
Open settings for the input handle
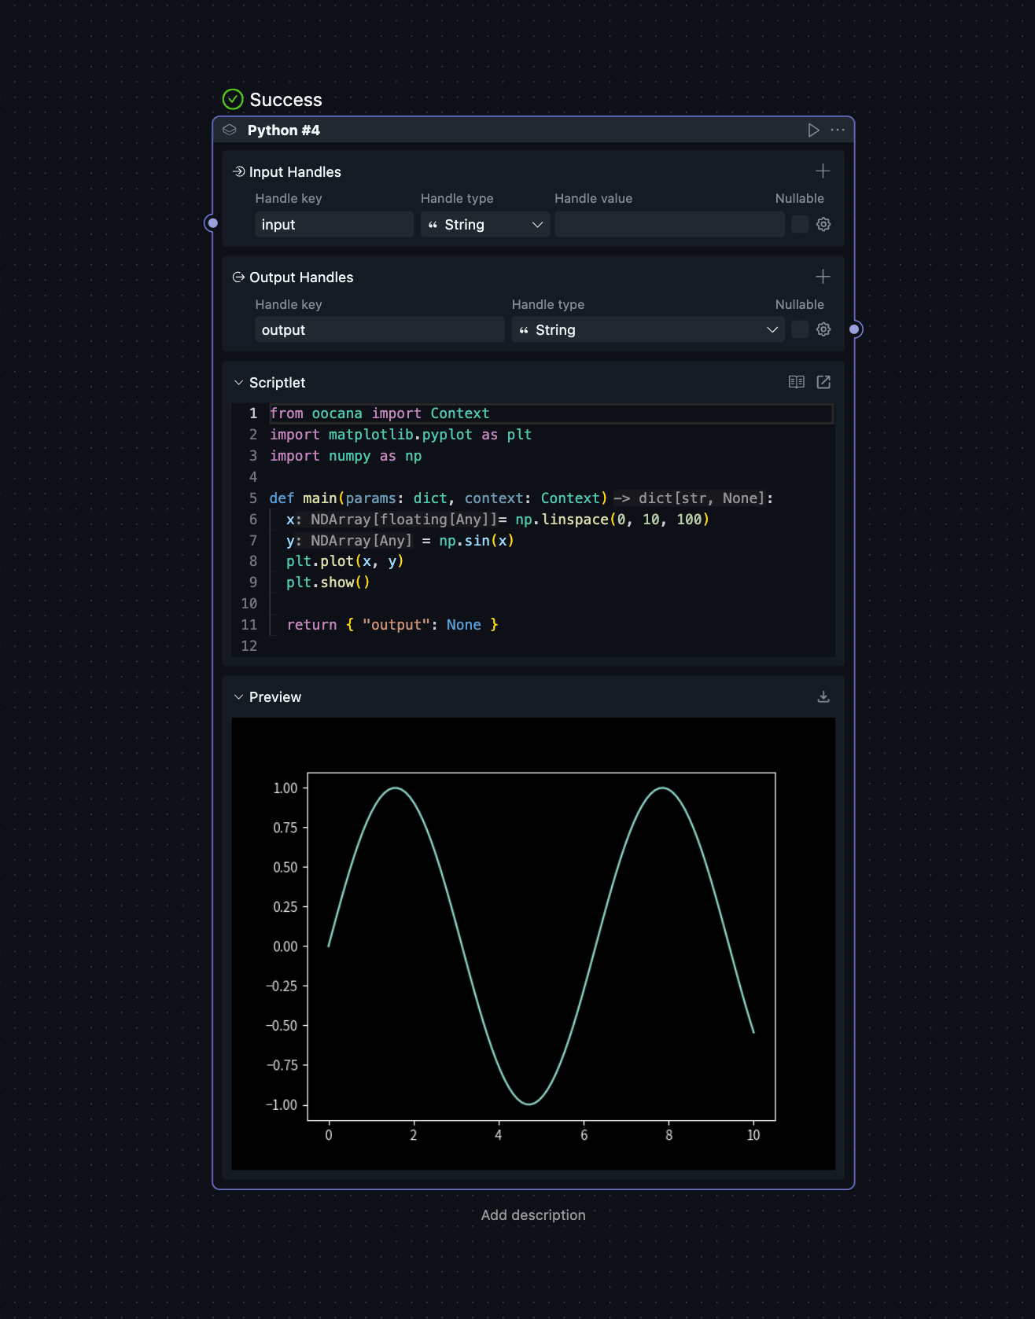[x=823, y=225]
